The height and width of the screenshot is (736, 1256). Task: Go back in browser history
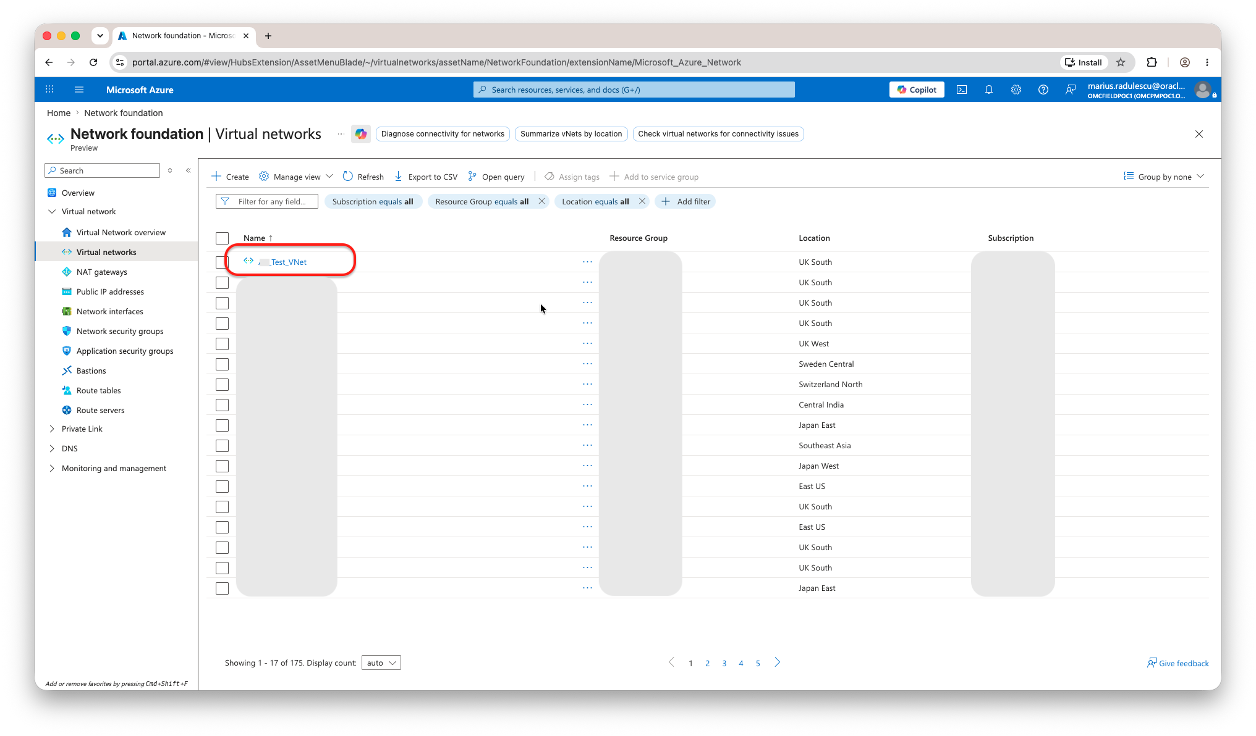tap(49, 62)
